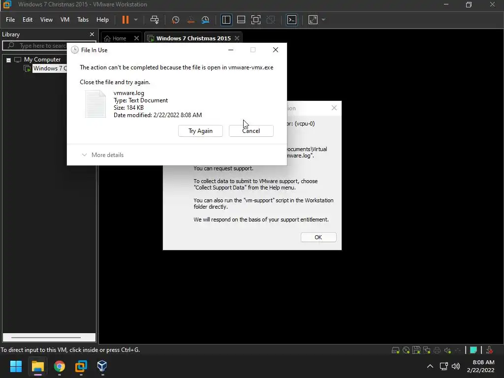
Task: Click the teal message log note icon
Action: pyautogui.click(x=473, y=350)
